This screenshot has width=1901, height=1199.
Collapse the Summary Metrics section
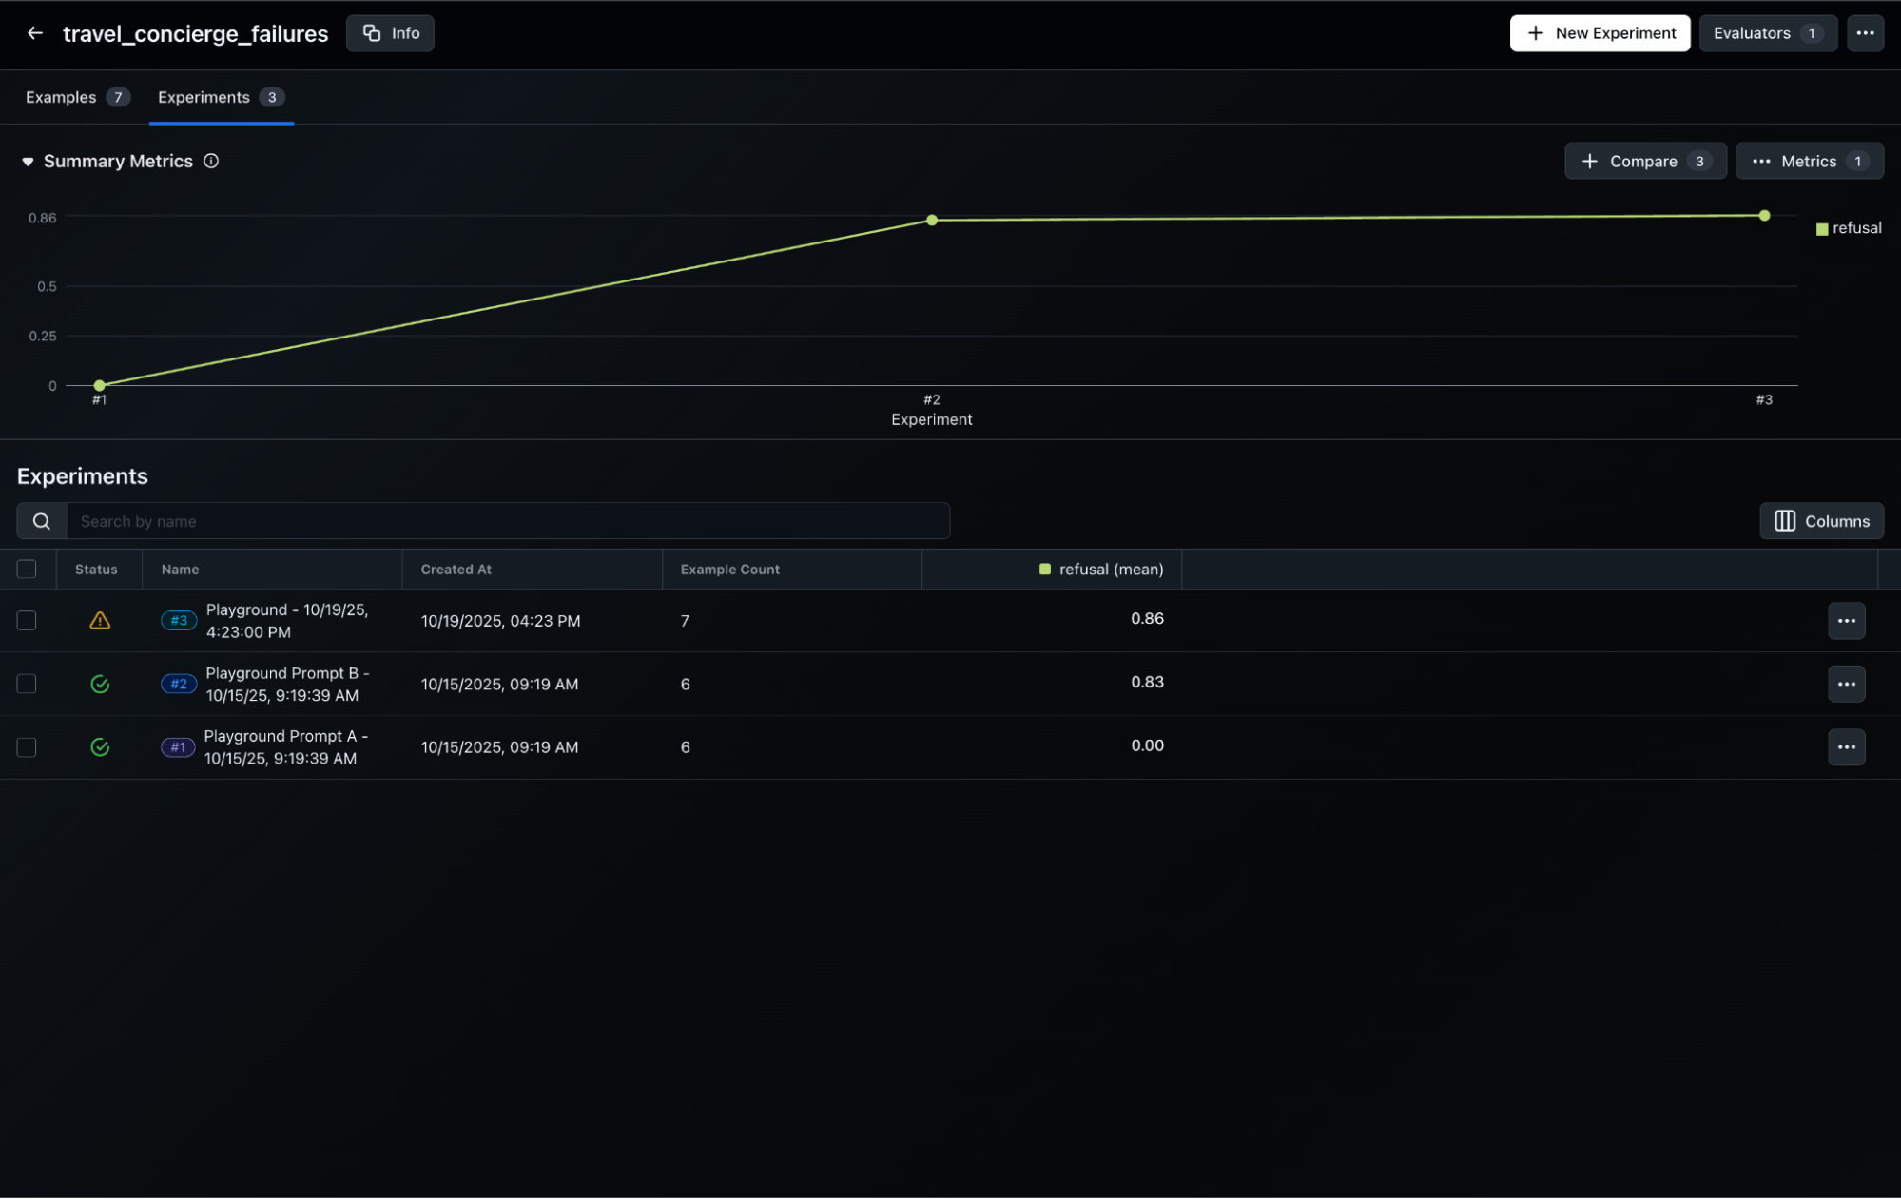(29, 162)
